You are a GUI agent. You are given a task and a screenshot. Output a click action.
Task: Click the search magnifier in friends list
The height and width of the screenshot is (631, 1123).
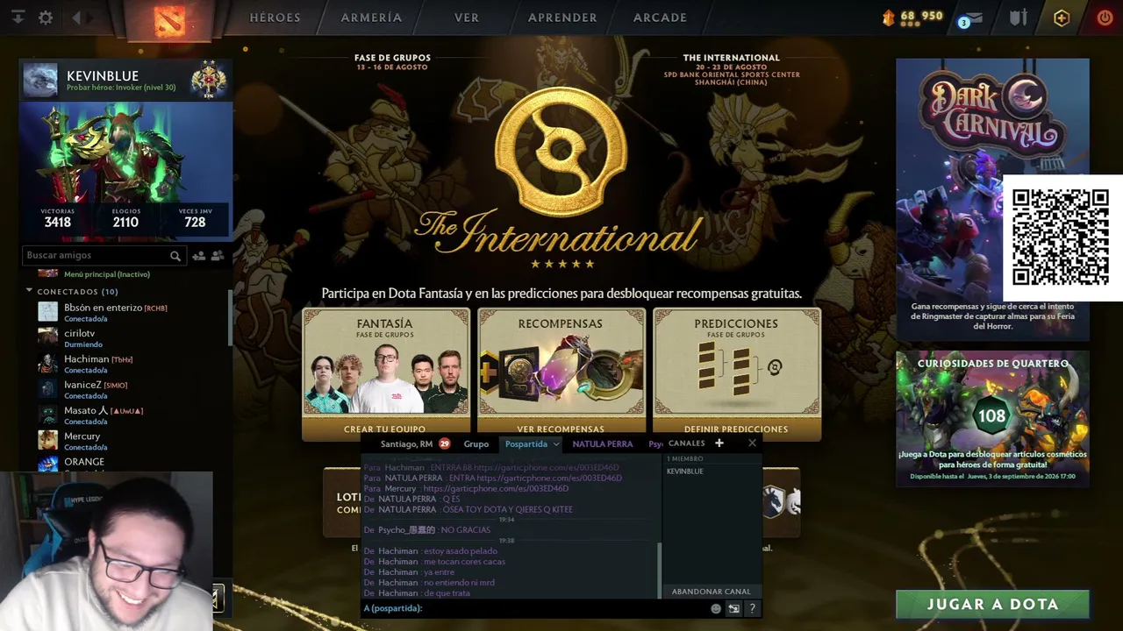point(175,256)
